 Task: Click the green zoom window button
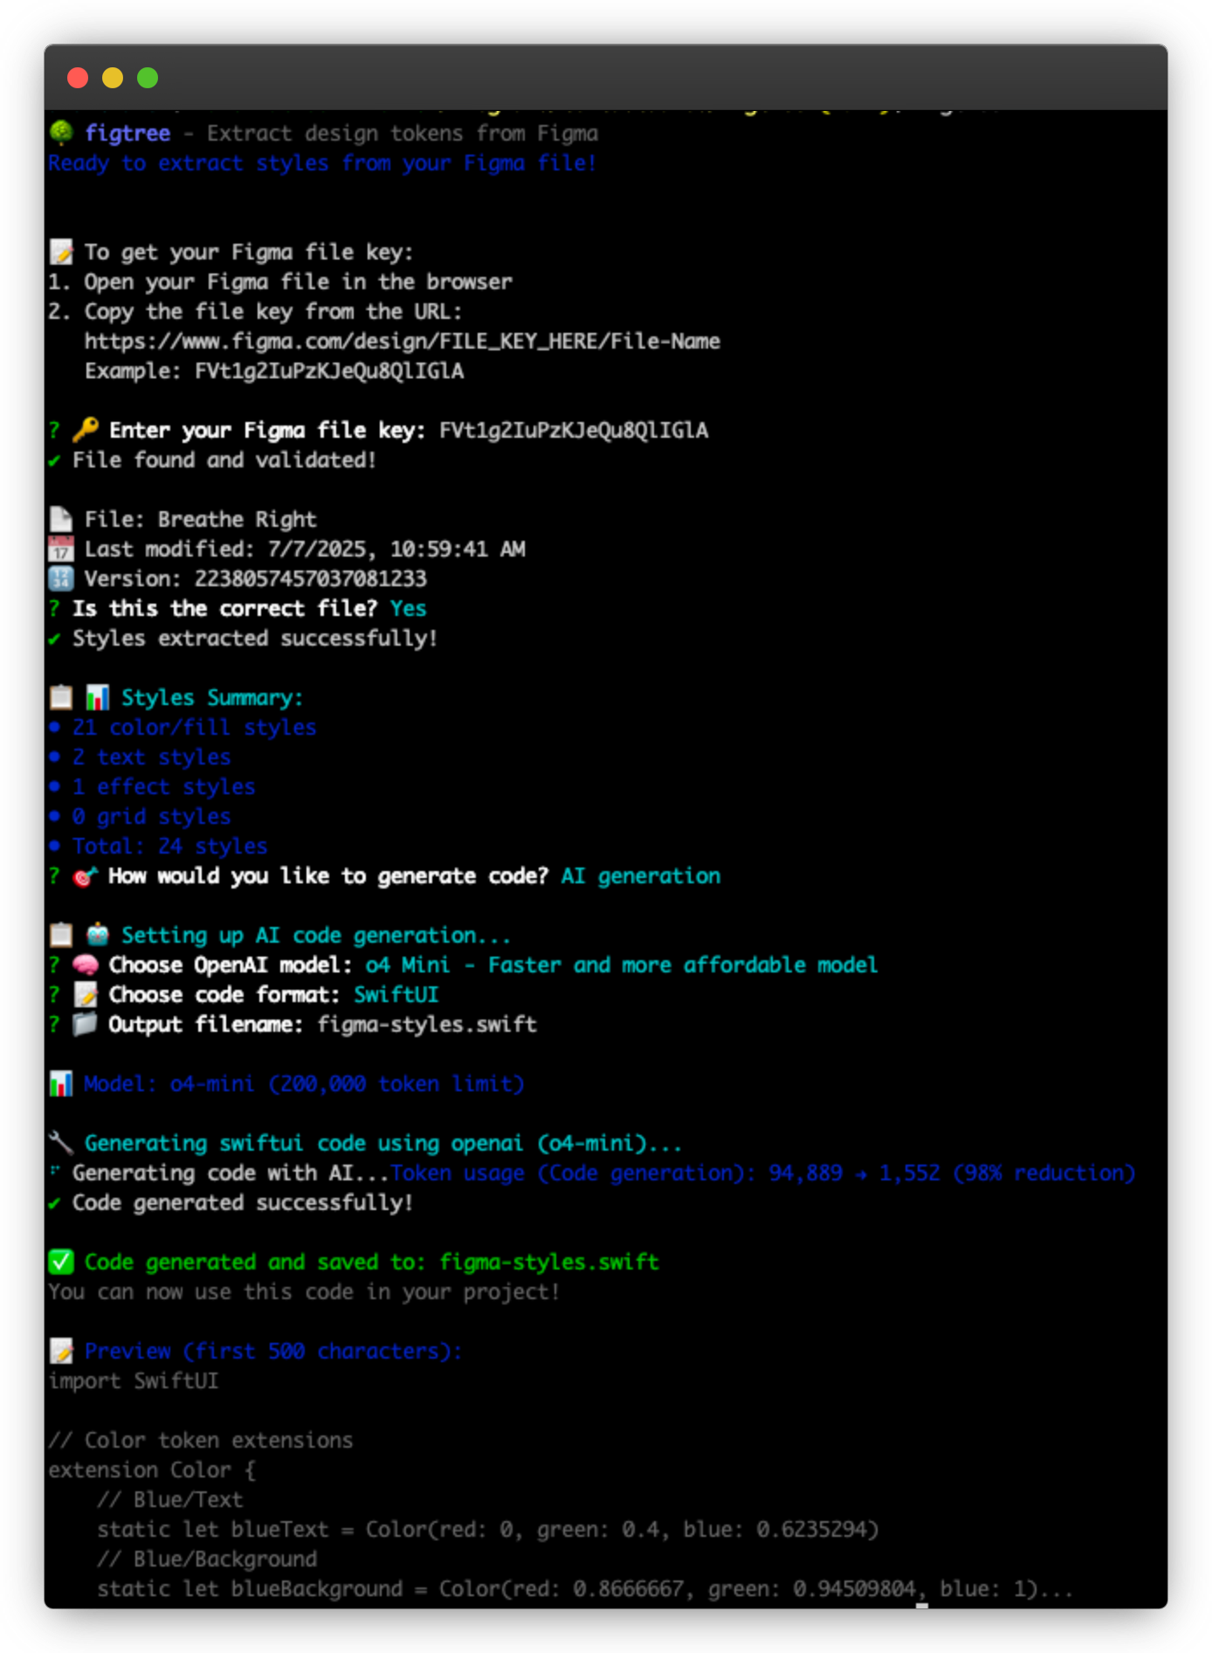(148, 78)
